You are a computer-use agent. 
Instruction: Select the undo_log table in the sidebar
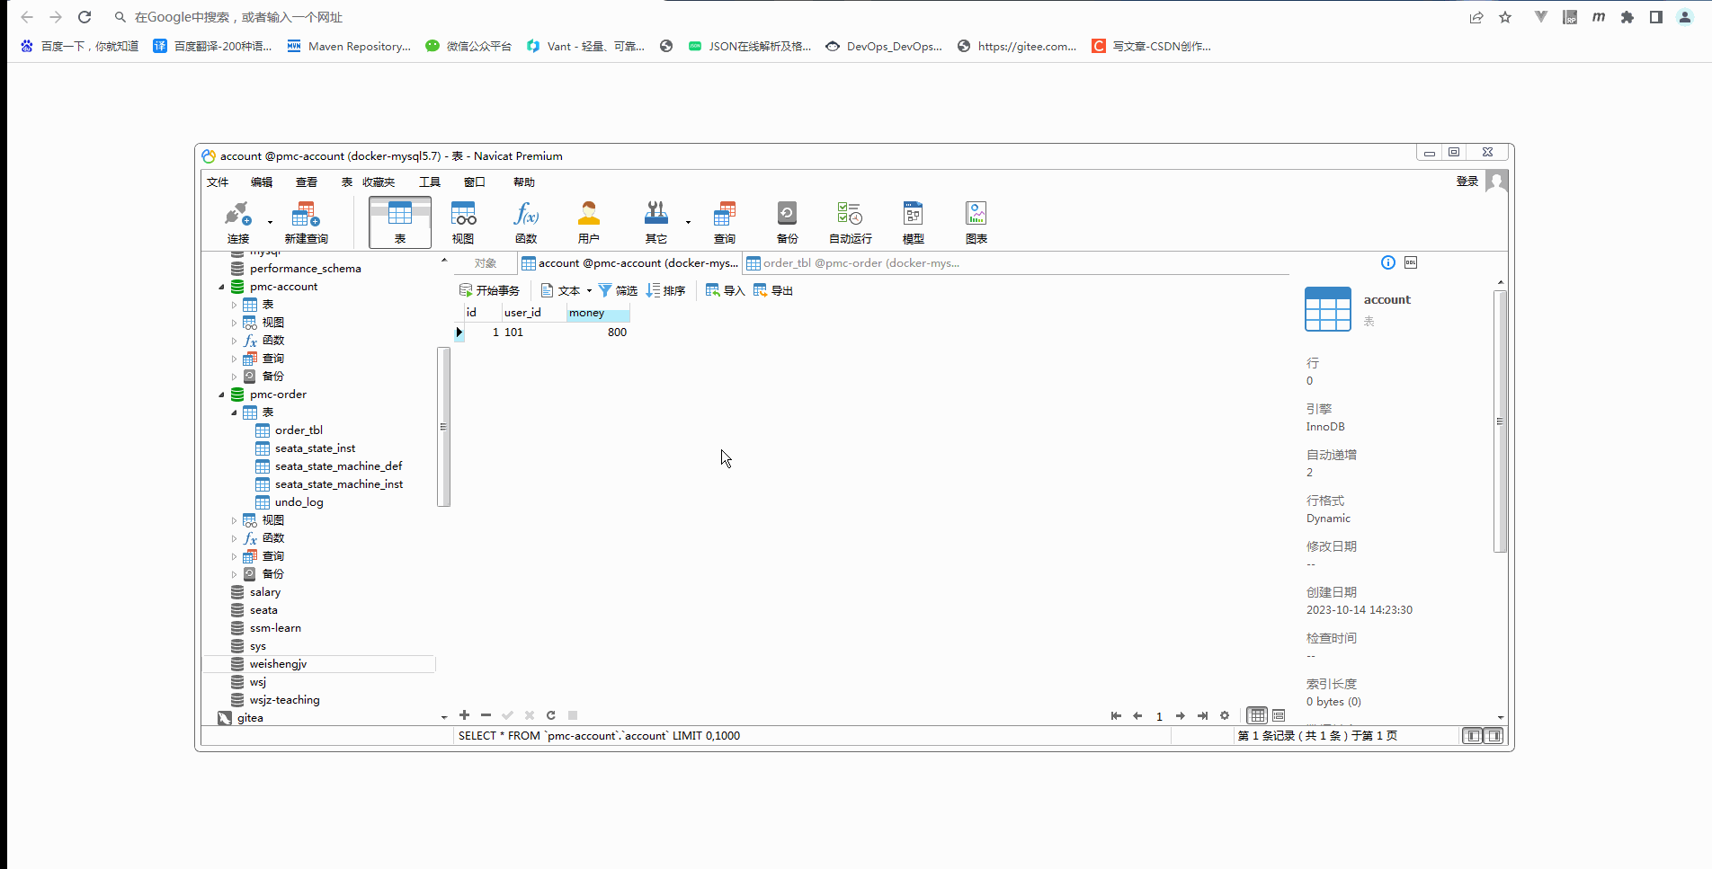click(x=298, y=501)
